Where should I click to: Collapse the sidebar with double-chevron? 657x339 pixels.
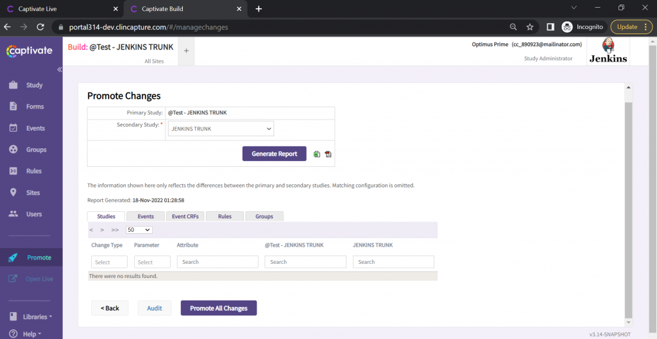[x=59, y=69]
